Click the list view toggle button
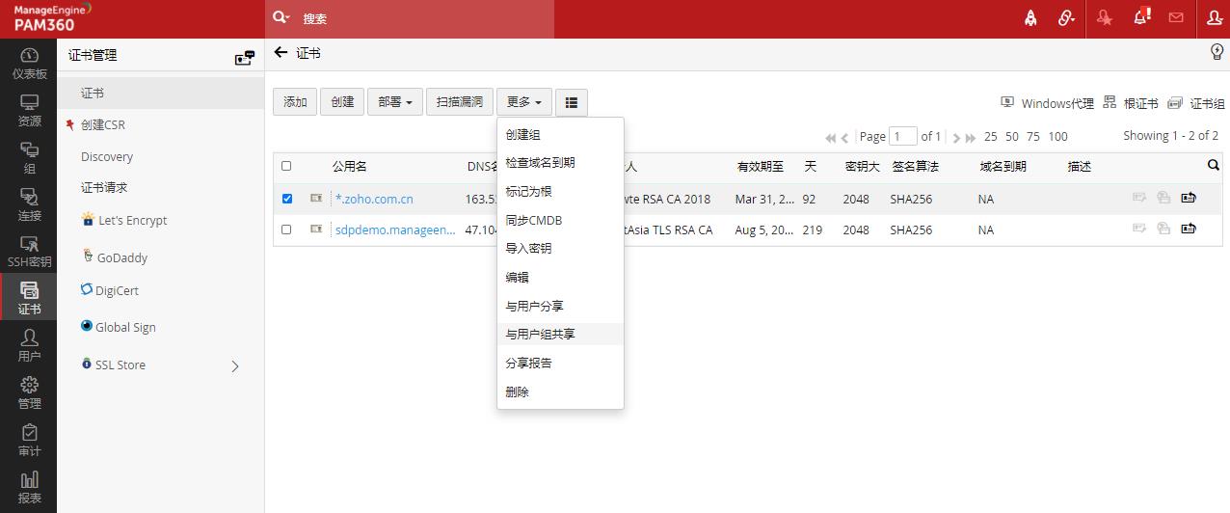 [572, 102]
